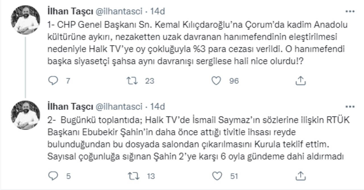The image size is (364, 190).
Task: Click the @ilhantasci handle on first tweet
Action: [x=119, y=11]
